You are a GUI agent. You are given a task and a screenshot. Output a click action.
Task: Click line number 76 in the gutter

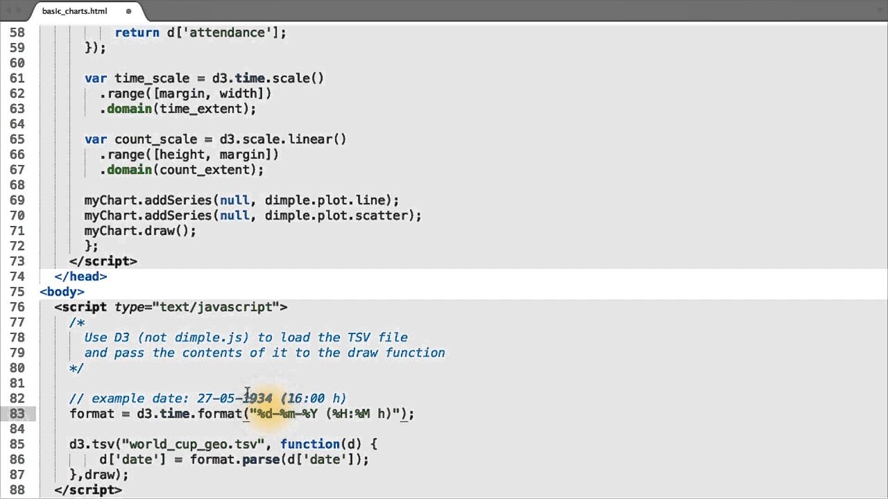17,307
